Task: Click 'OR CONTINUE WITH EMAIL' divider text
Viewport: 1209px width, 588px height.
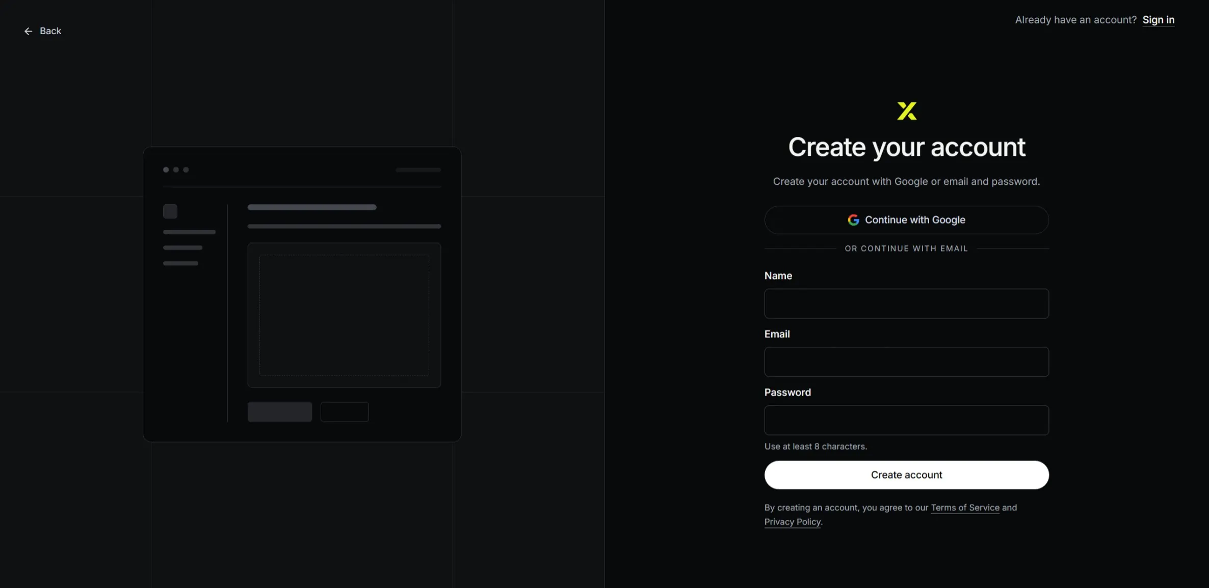Action: [906, 248]
